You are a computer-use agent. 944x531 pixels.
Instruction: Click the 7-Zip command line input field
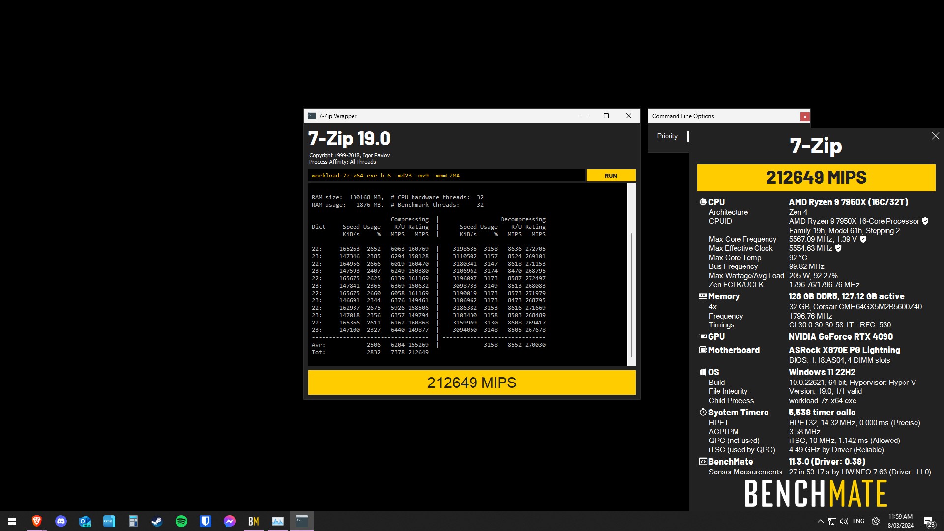click(446, 176)
